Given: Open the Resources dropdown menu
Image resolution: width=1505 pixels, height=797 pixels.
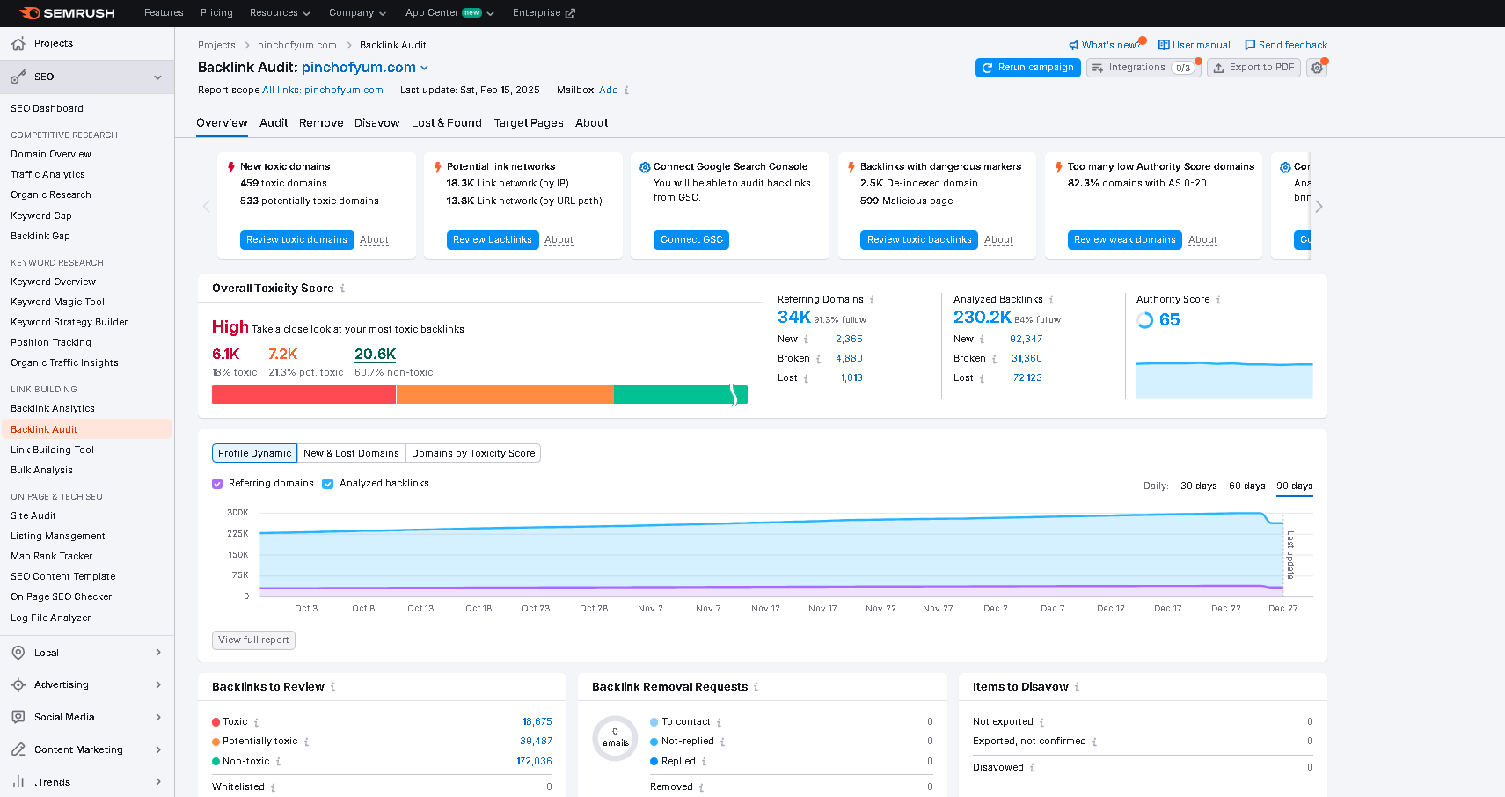Looking at the screenshot, I should [x=280, y=13].
